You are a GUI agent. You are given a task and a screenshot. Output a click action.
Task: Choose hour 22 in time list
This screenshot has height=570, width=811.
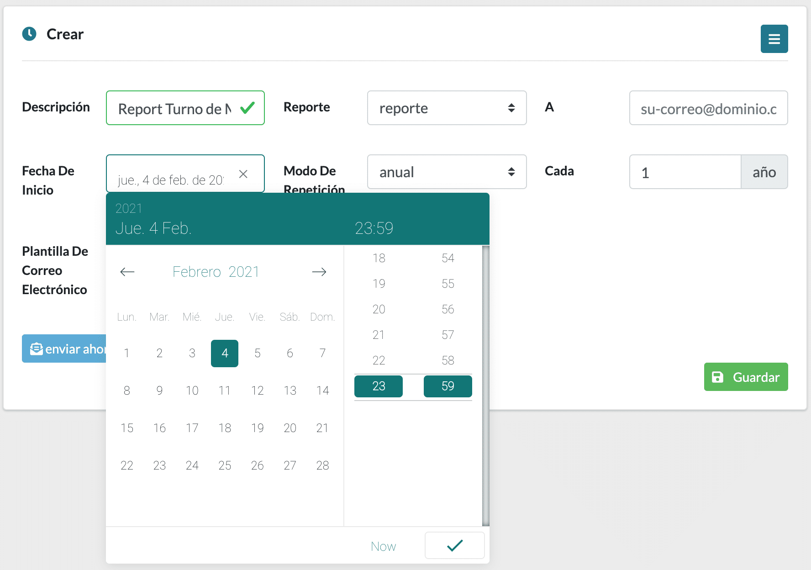coord(379,360)
